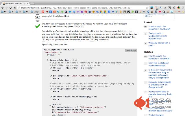Click the tab favicon for the Stack Overflow page

3,2
